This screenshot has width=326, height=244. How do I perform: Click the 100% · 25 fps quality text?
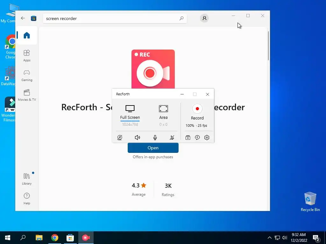coord(196,125)
